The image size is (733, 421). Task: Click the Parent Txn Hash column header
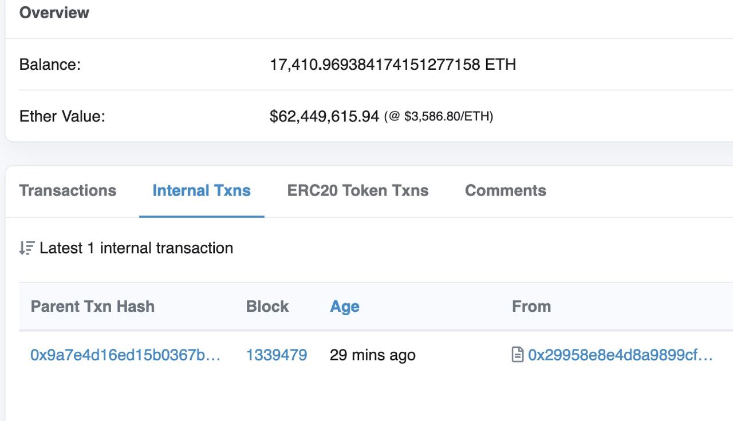tap(93, 307)
